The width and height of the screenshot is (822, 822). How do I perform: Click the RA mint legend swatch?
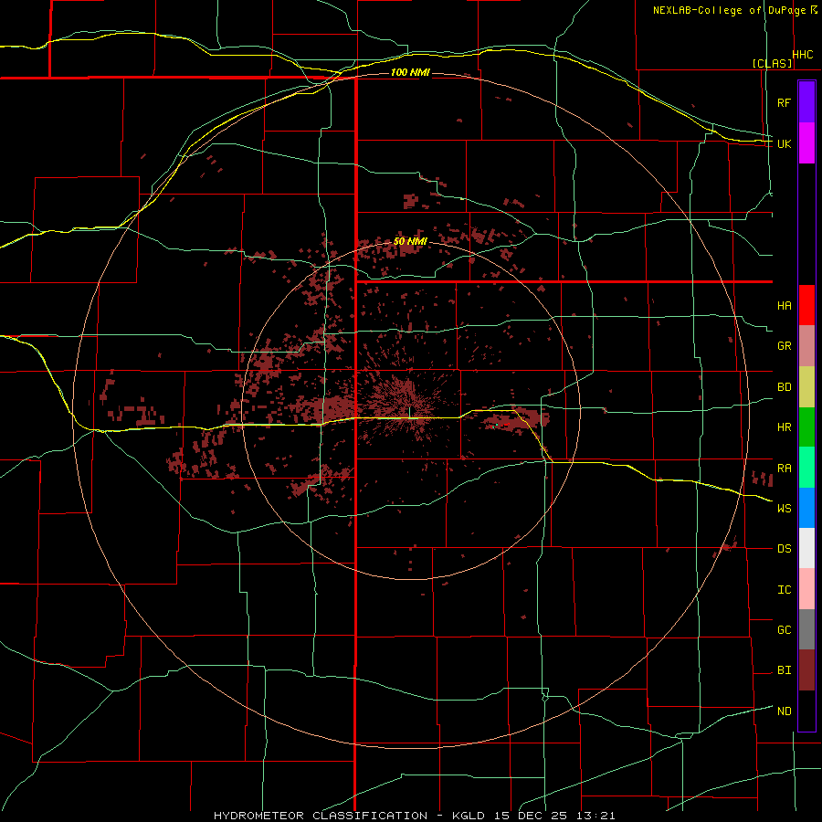(x=806, y=468)
